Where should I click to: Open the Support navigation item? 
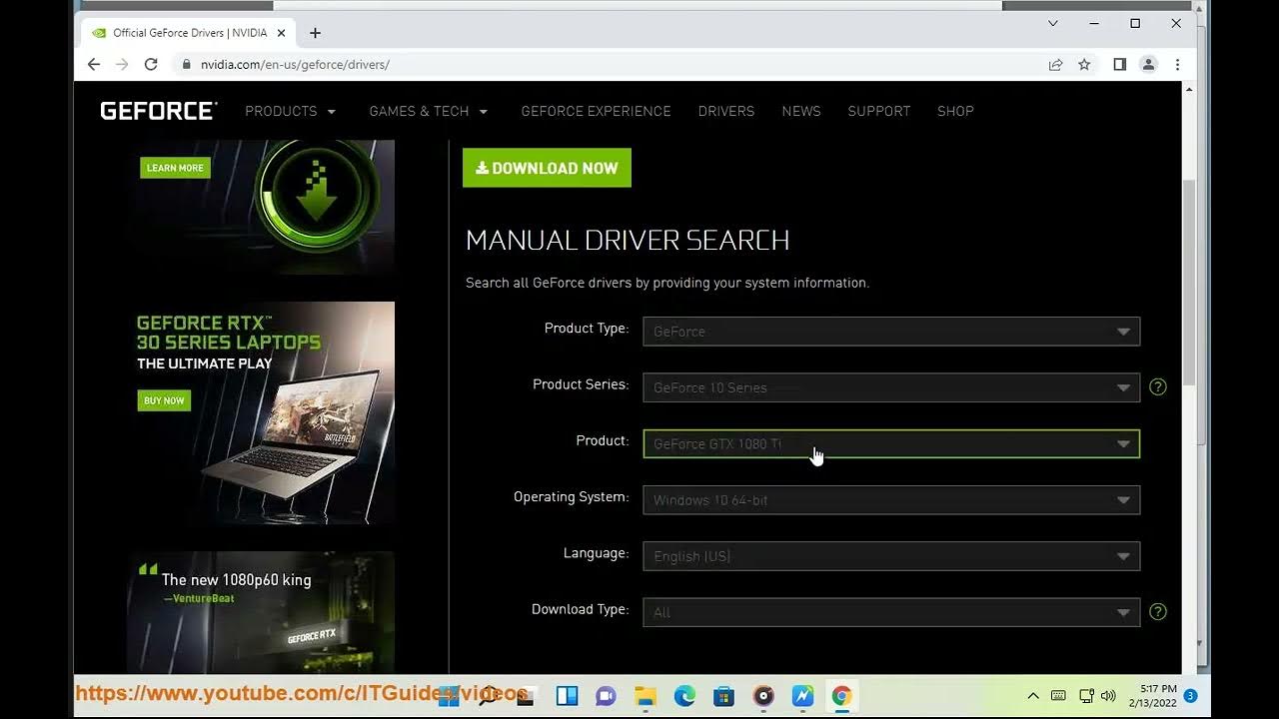tap(879, 111)
